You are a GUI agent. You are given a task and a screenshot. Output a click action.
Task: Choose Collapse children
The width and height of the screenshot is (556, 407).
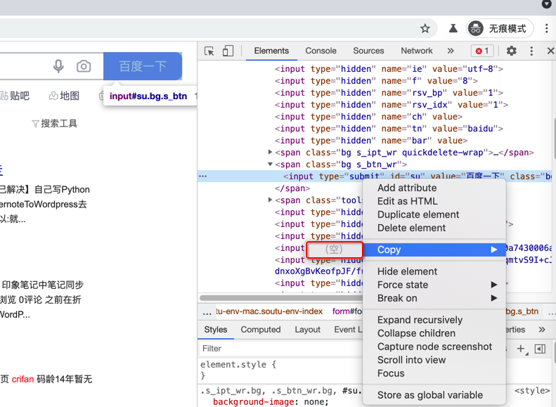click(434, 334)
